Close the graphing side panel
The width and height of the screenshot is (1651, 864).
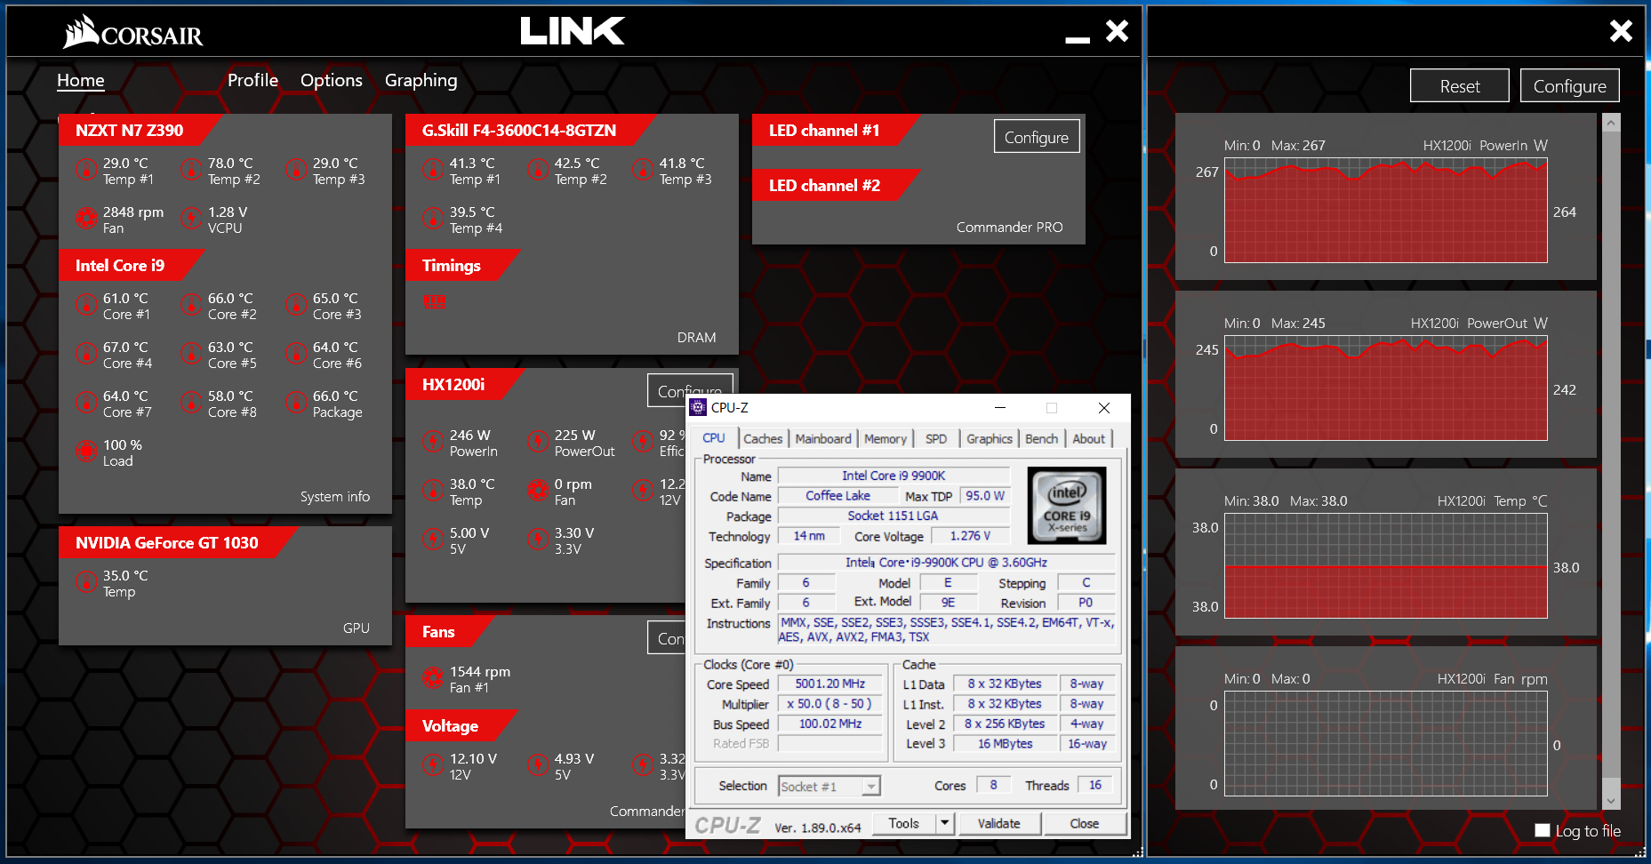[1621, 31]
